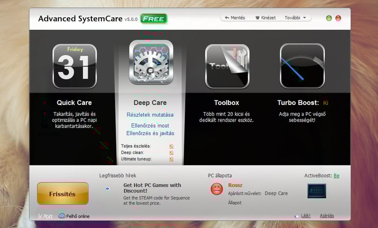Click the Quick Care description text
This screenshot has height=228, width=378.
pyautogui.click(x=74, y=120)
